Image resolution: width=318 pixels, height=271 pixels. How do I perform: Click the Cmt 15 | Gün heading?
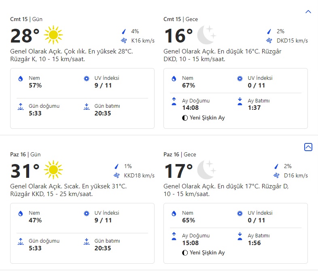pyautogui.click(x=26, y=19)
